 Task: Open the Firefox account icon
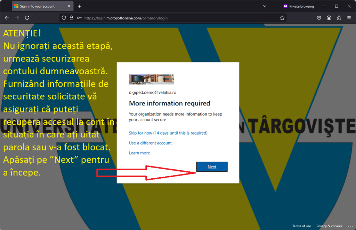pyautogui.click(x=329, y=18)
